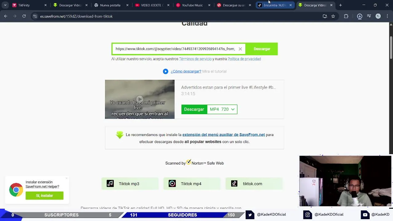Select the Descargue su an tab
The width and height of the screenshot is (393, 221).
point(233,5)
